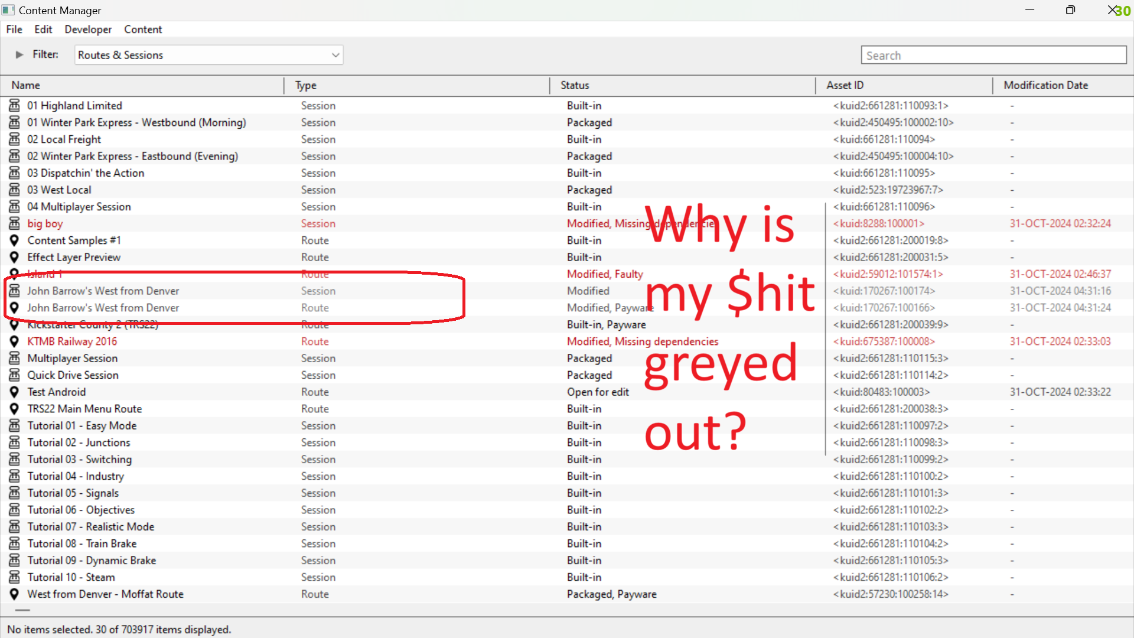Click into the Search field
The image size is (1134, 638).
coord(993,55)
